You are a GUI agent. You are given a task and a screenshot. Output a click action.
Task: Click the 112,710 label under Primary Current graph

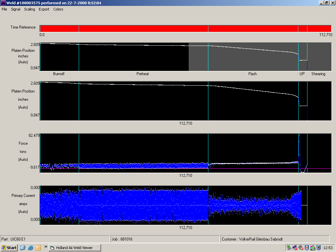click(186, 228)
